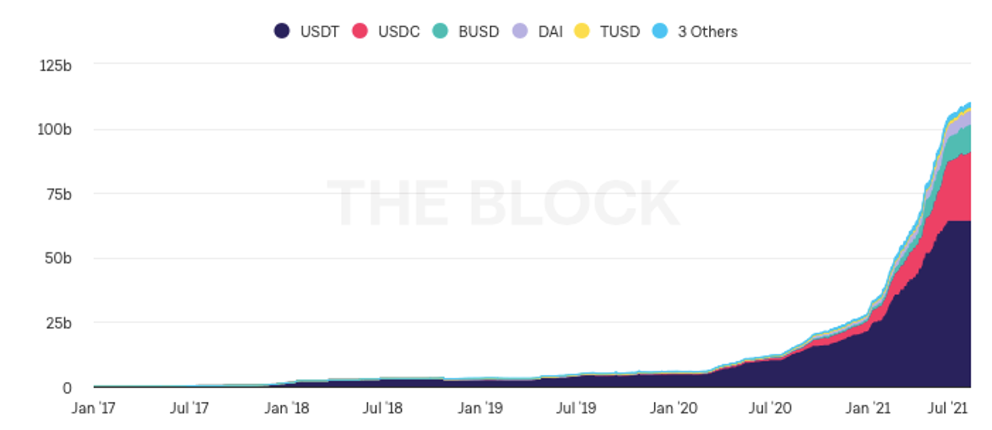This screenshot has width=992, height=430.
Task: Click the 125b y-axis label
Action: 56,65
